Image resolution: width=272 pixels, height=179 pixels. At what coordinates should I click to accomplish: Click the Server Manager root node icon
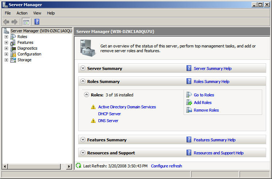[x=6, y=31]
